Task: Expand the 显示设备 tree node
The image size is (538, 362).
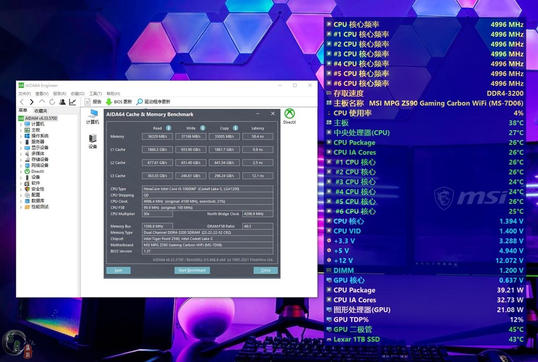Action: pyautogui.click(x=21, y=148)
